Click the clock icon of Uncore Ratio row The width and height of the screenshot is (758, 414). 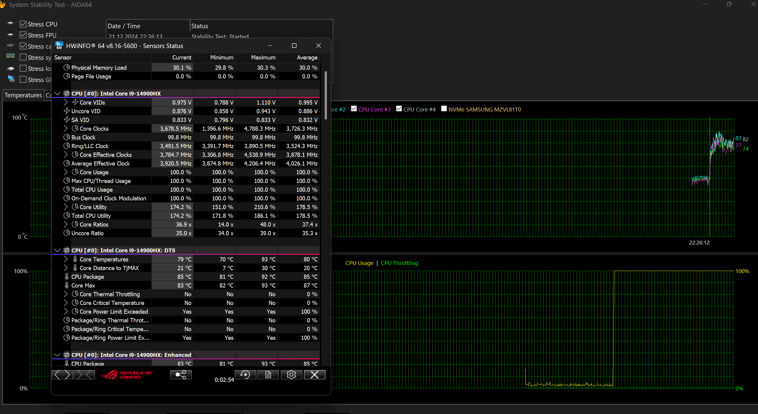click(67, 233)
